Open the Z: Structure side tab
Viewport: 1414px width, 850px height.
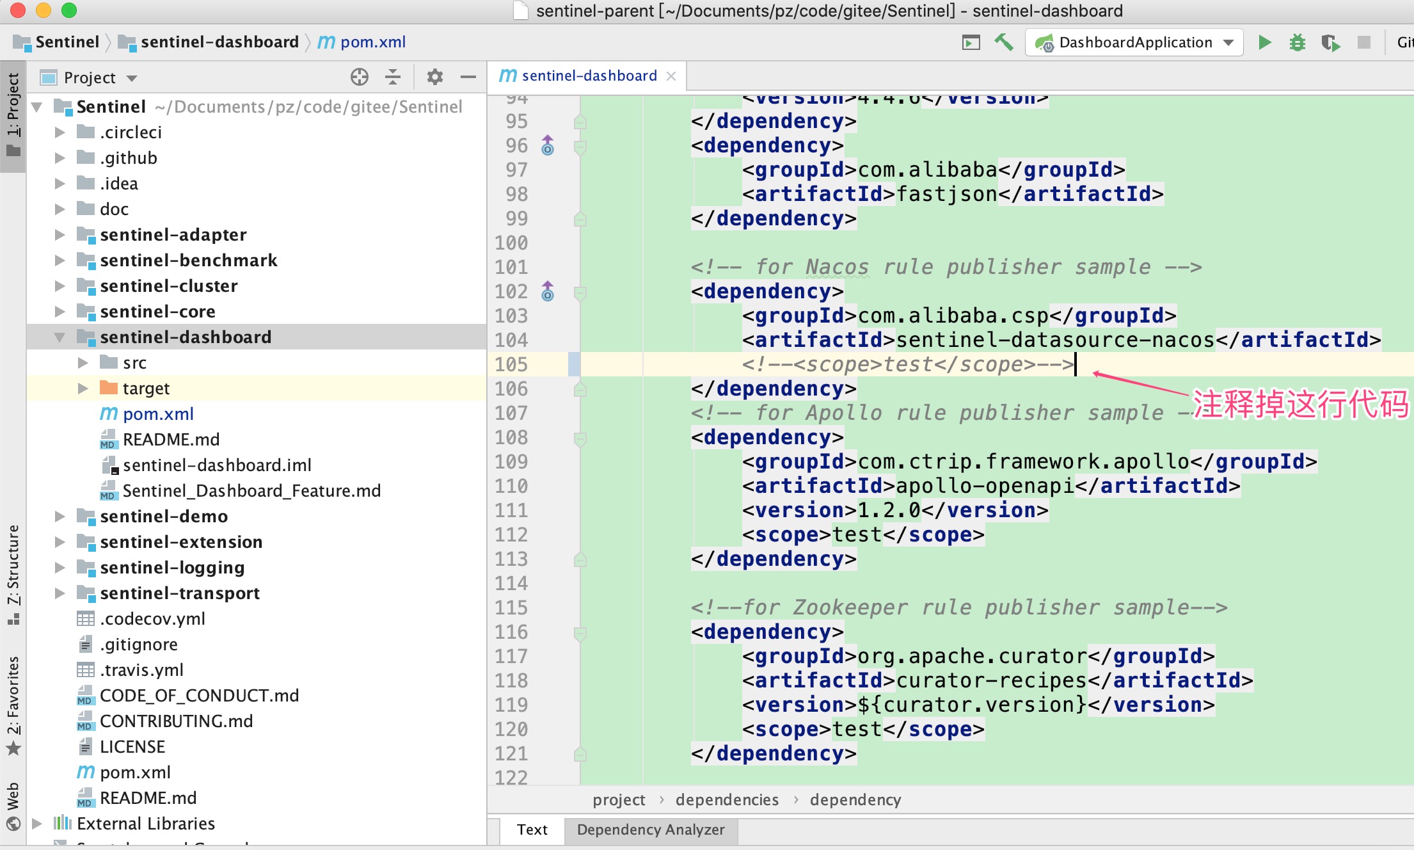[x=13, y=574]
